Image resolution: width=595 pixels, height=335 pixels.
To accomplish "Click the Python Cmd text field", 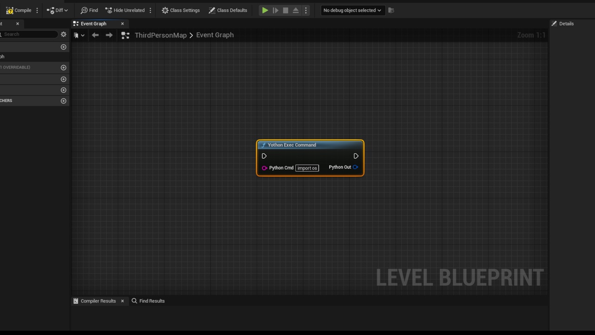I will (x=307, y=168).
